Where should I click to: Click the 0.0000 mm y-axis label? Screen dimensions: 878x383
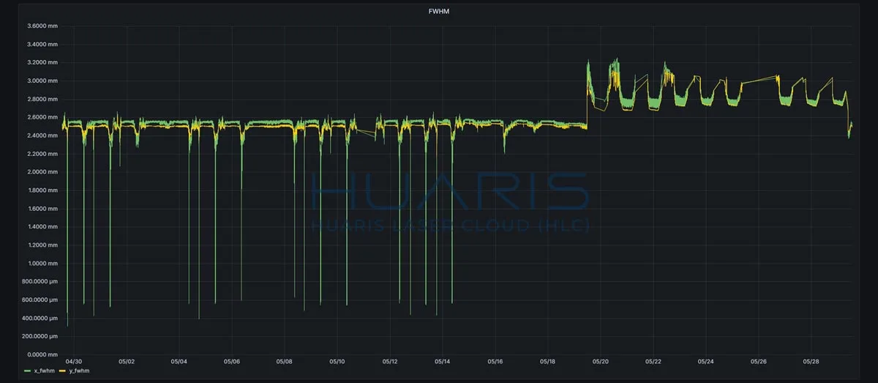coord(42,354)
